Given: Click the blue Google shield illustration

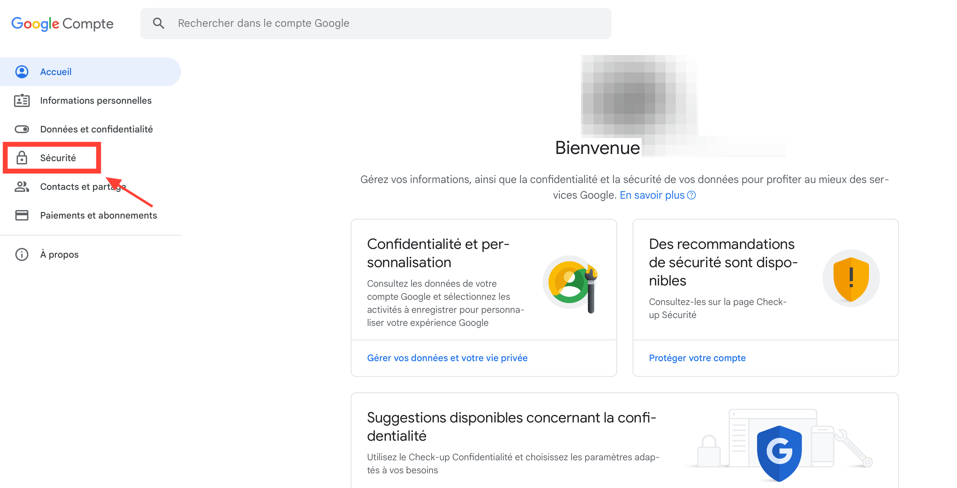Looking at the screenshot, I should coord(779,451).
